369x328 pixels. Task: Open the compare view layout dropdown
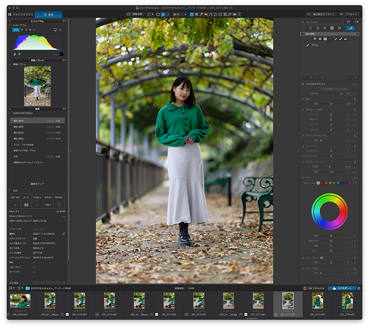[x=150, y=14]
